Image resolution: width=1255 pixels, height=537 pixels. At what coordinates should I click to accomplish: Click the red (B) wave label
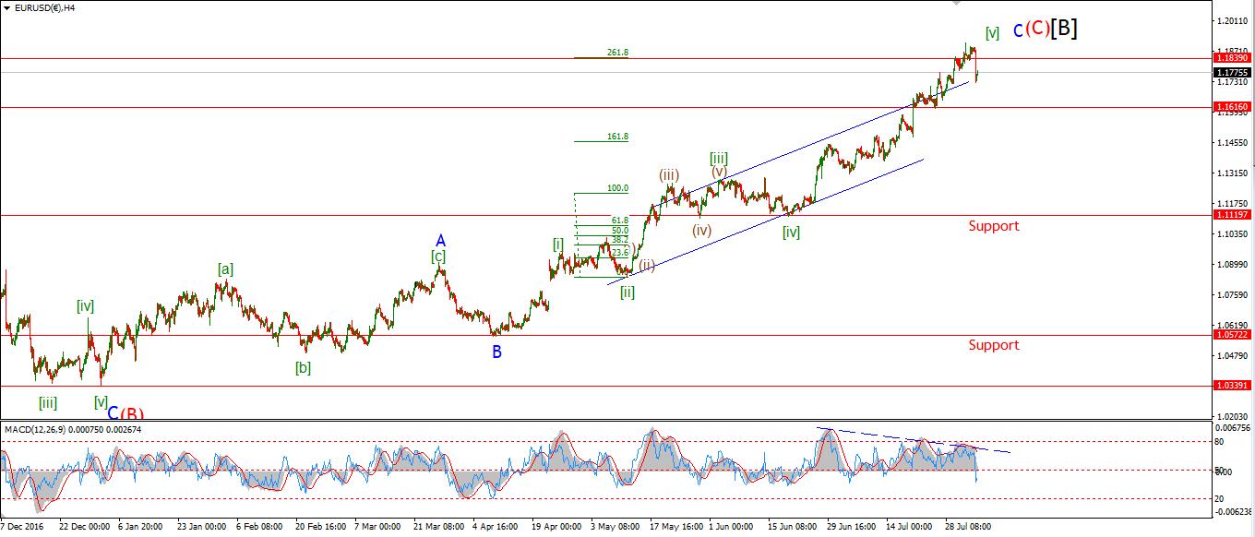click(x=133, y=414)
